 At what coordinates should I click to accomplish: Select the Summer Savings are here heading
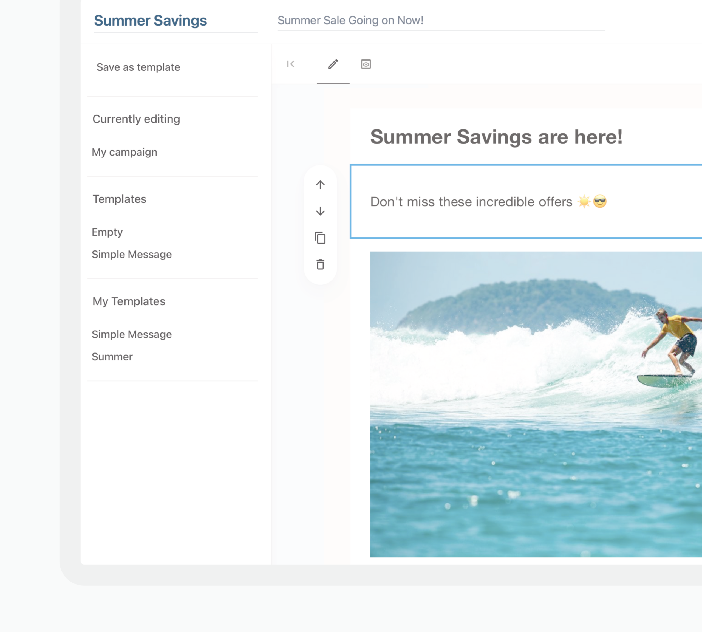[x=496, y=137]
